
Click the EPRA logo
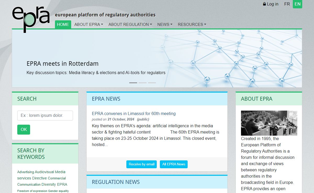[x=31, y=19]
